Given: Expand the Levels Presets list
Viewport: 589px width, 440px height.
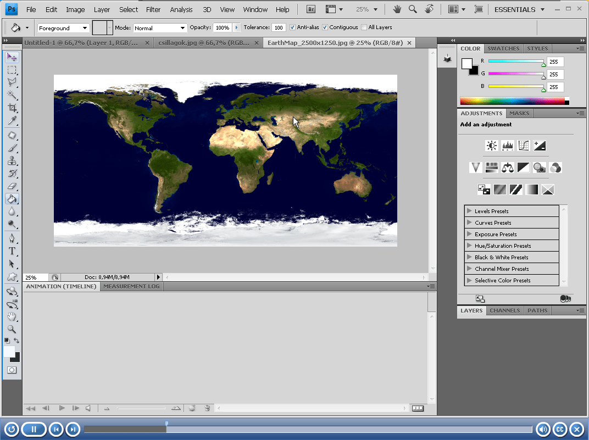Looking at the screenshot, I should pos(469,211).
